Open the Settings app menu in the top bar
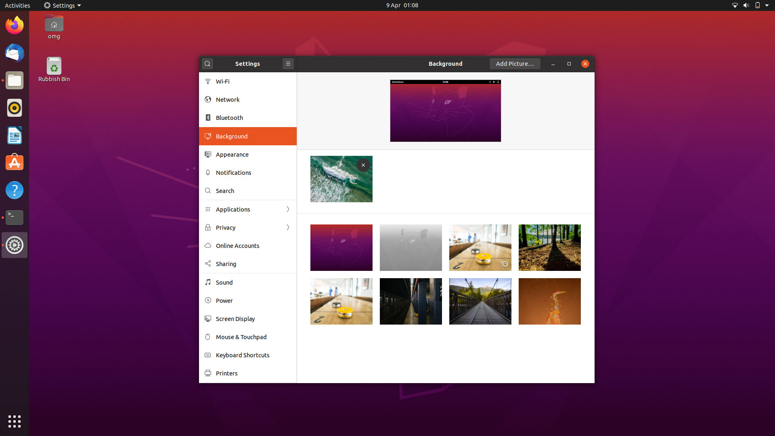The height and width of the screenshot is (436, 775). 63,5
